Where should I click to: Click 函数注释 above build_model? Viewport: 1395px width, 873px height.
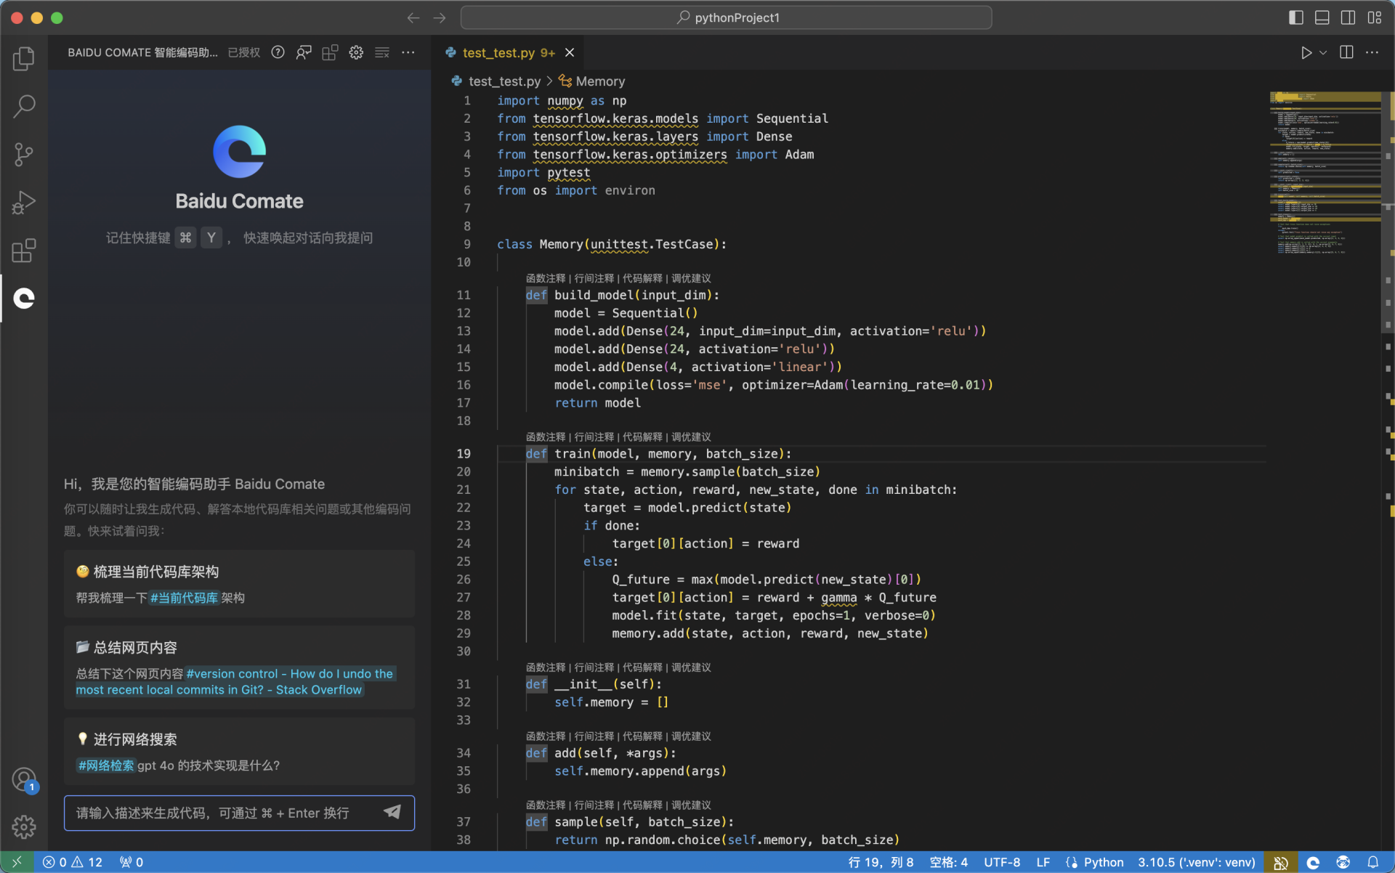(x=546, y=278)
